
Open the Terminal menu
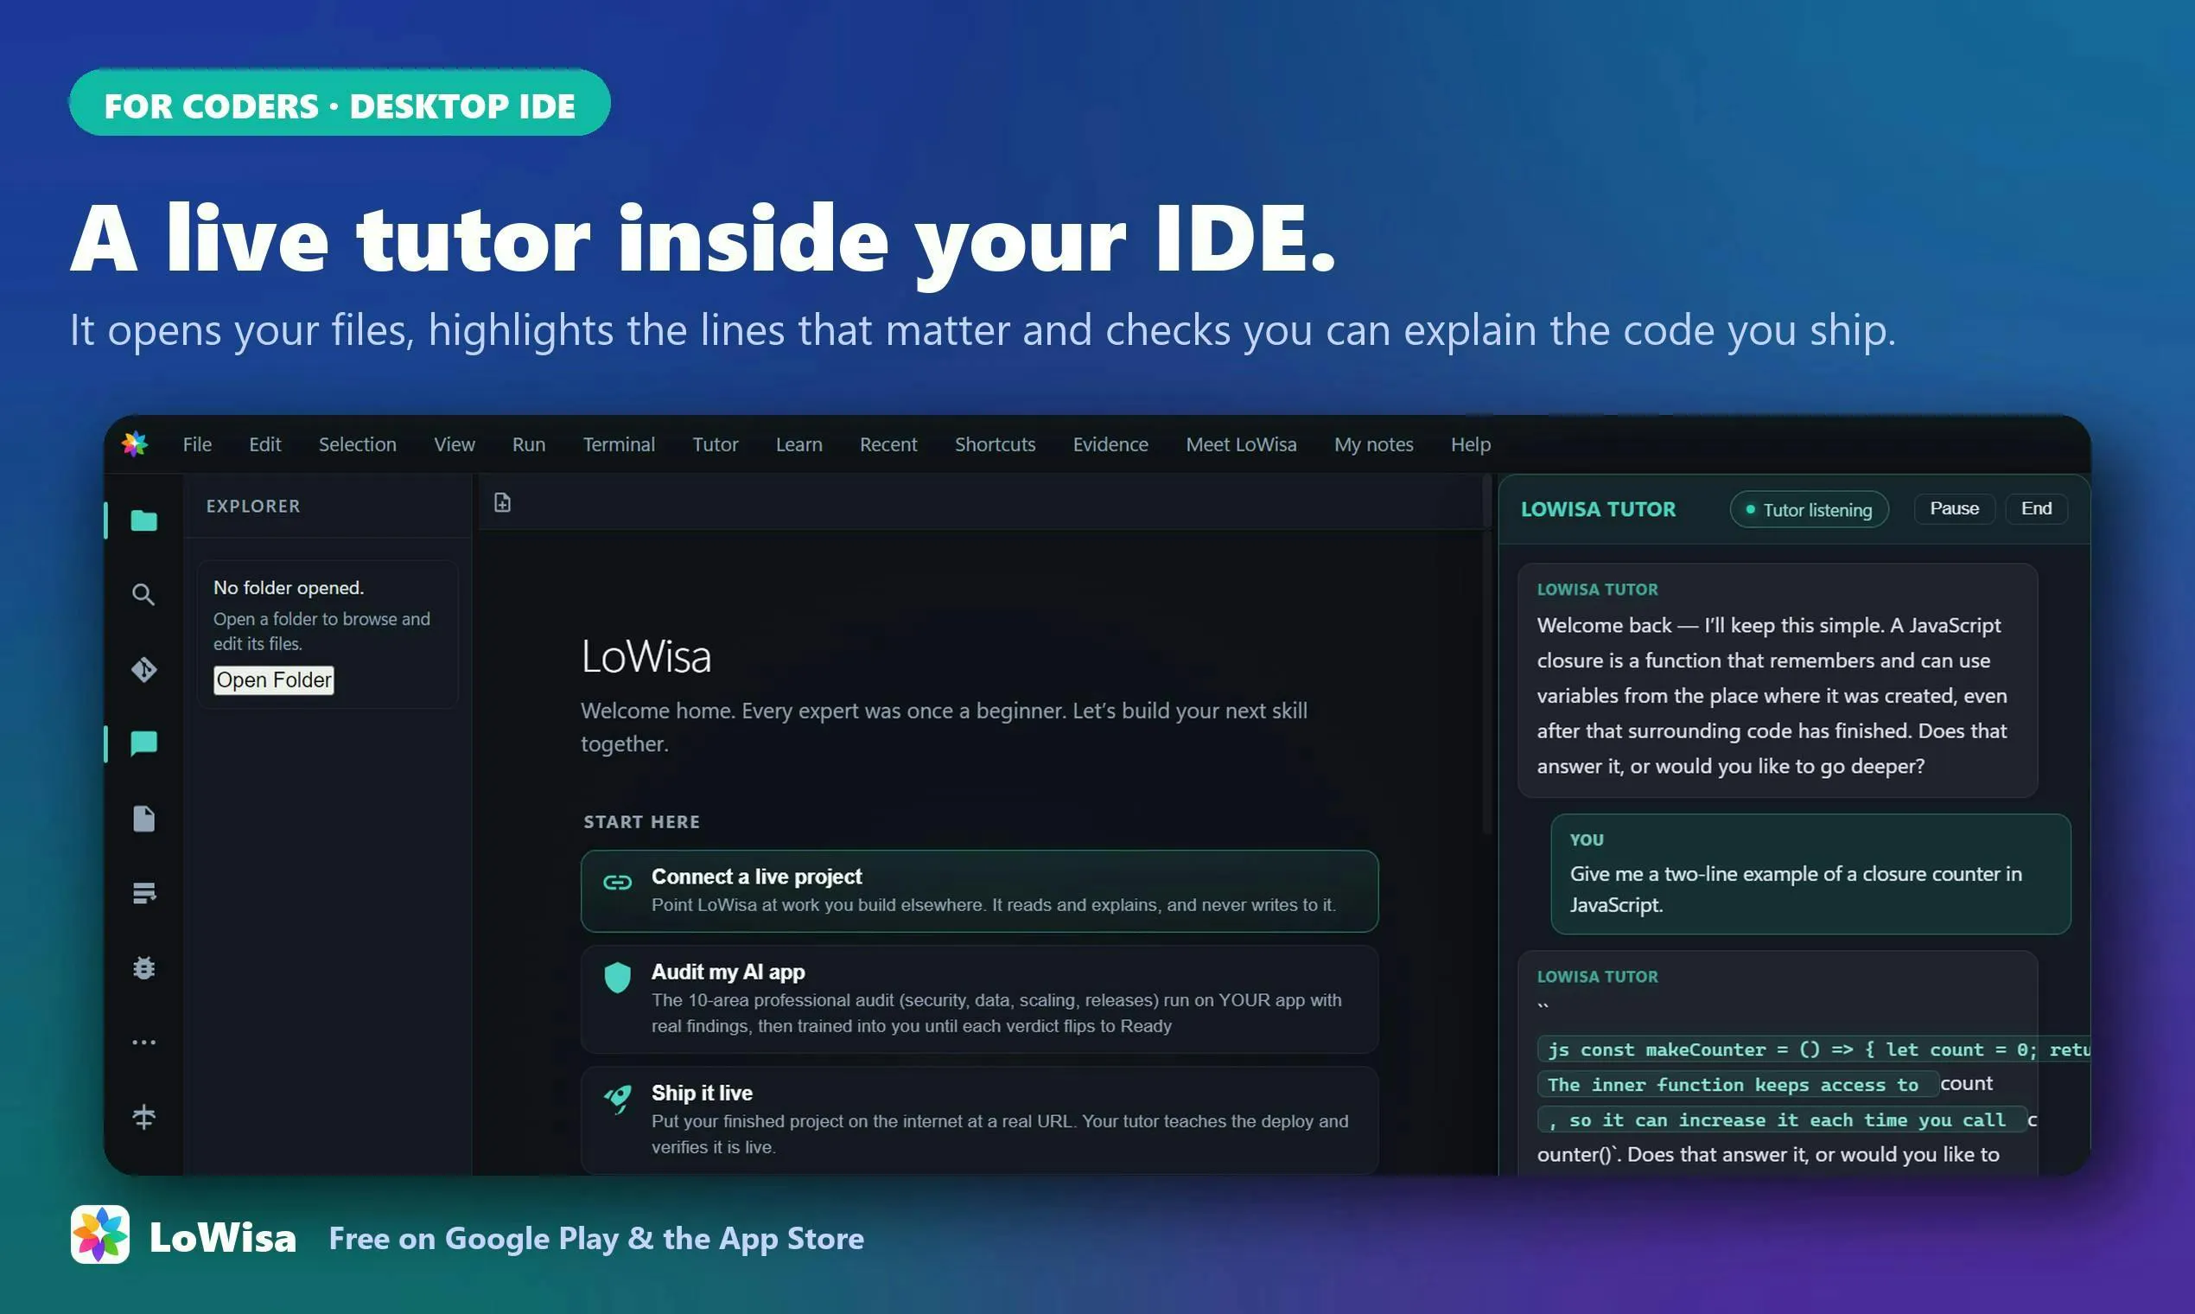pyautogui.click(x=619, y=444)
